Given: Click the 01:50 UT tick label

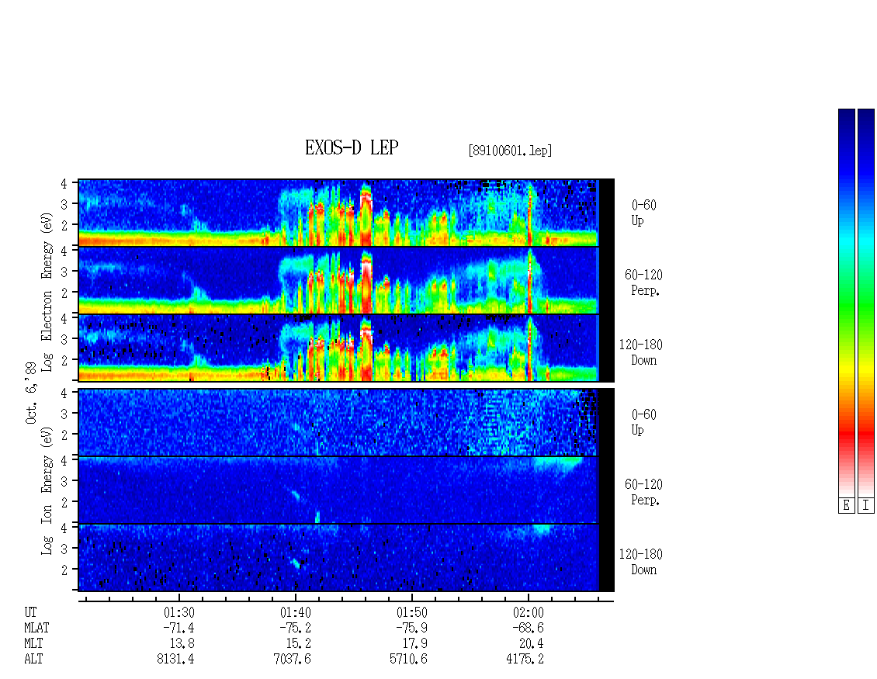Looking at the screenshot, I should pos(411,612).
